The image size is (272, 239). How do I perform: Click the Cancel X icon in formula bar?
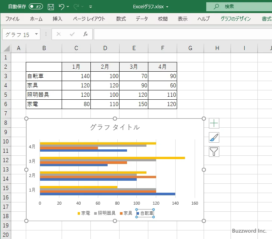[59, 34]
